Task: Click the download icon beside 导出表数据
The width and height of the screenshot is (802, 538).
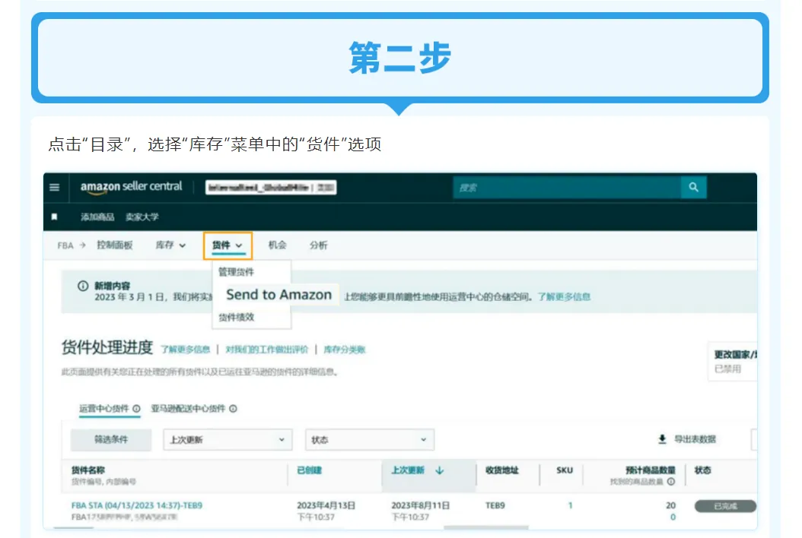Action: [662, 439]
